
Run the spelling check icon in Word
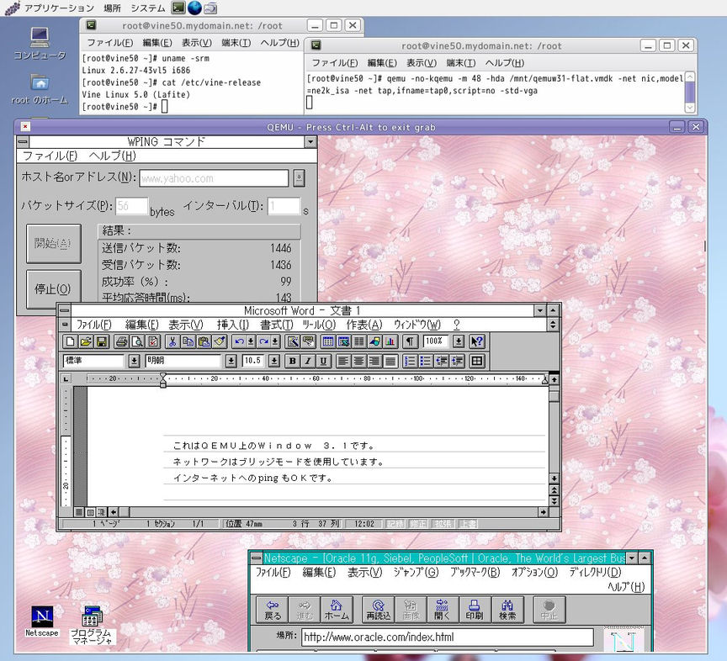click(153, 341)
